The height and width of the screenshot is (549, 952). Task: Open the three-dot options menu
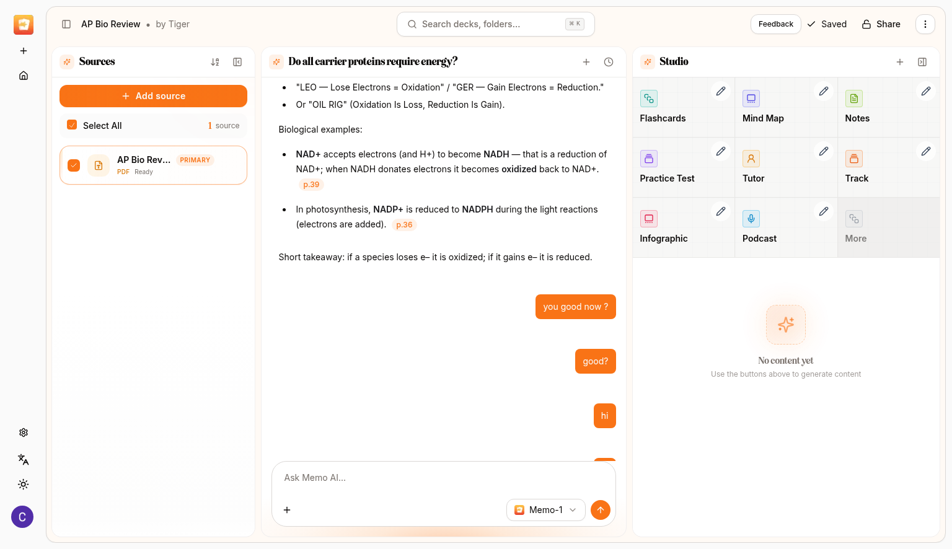[925, 24]
